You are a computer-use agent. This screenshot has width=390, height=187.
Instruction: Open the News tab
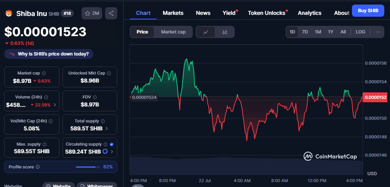203,13
